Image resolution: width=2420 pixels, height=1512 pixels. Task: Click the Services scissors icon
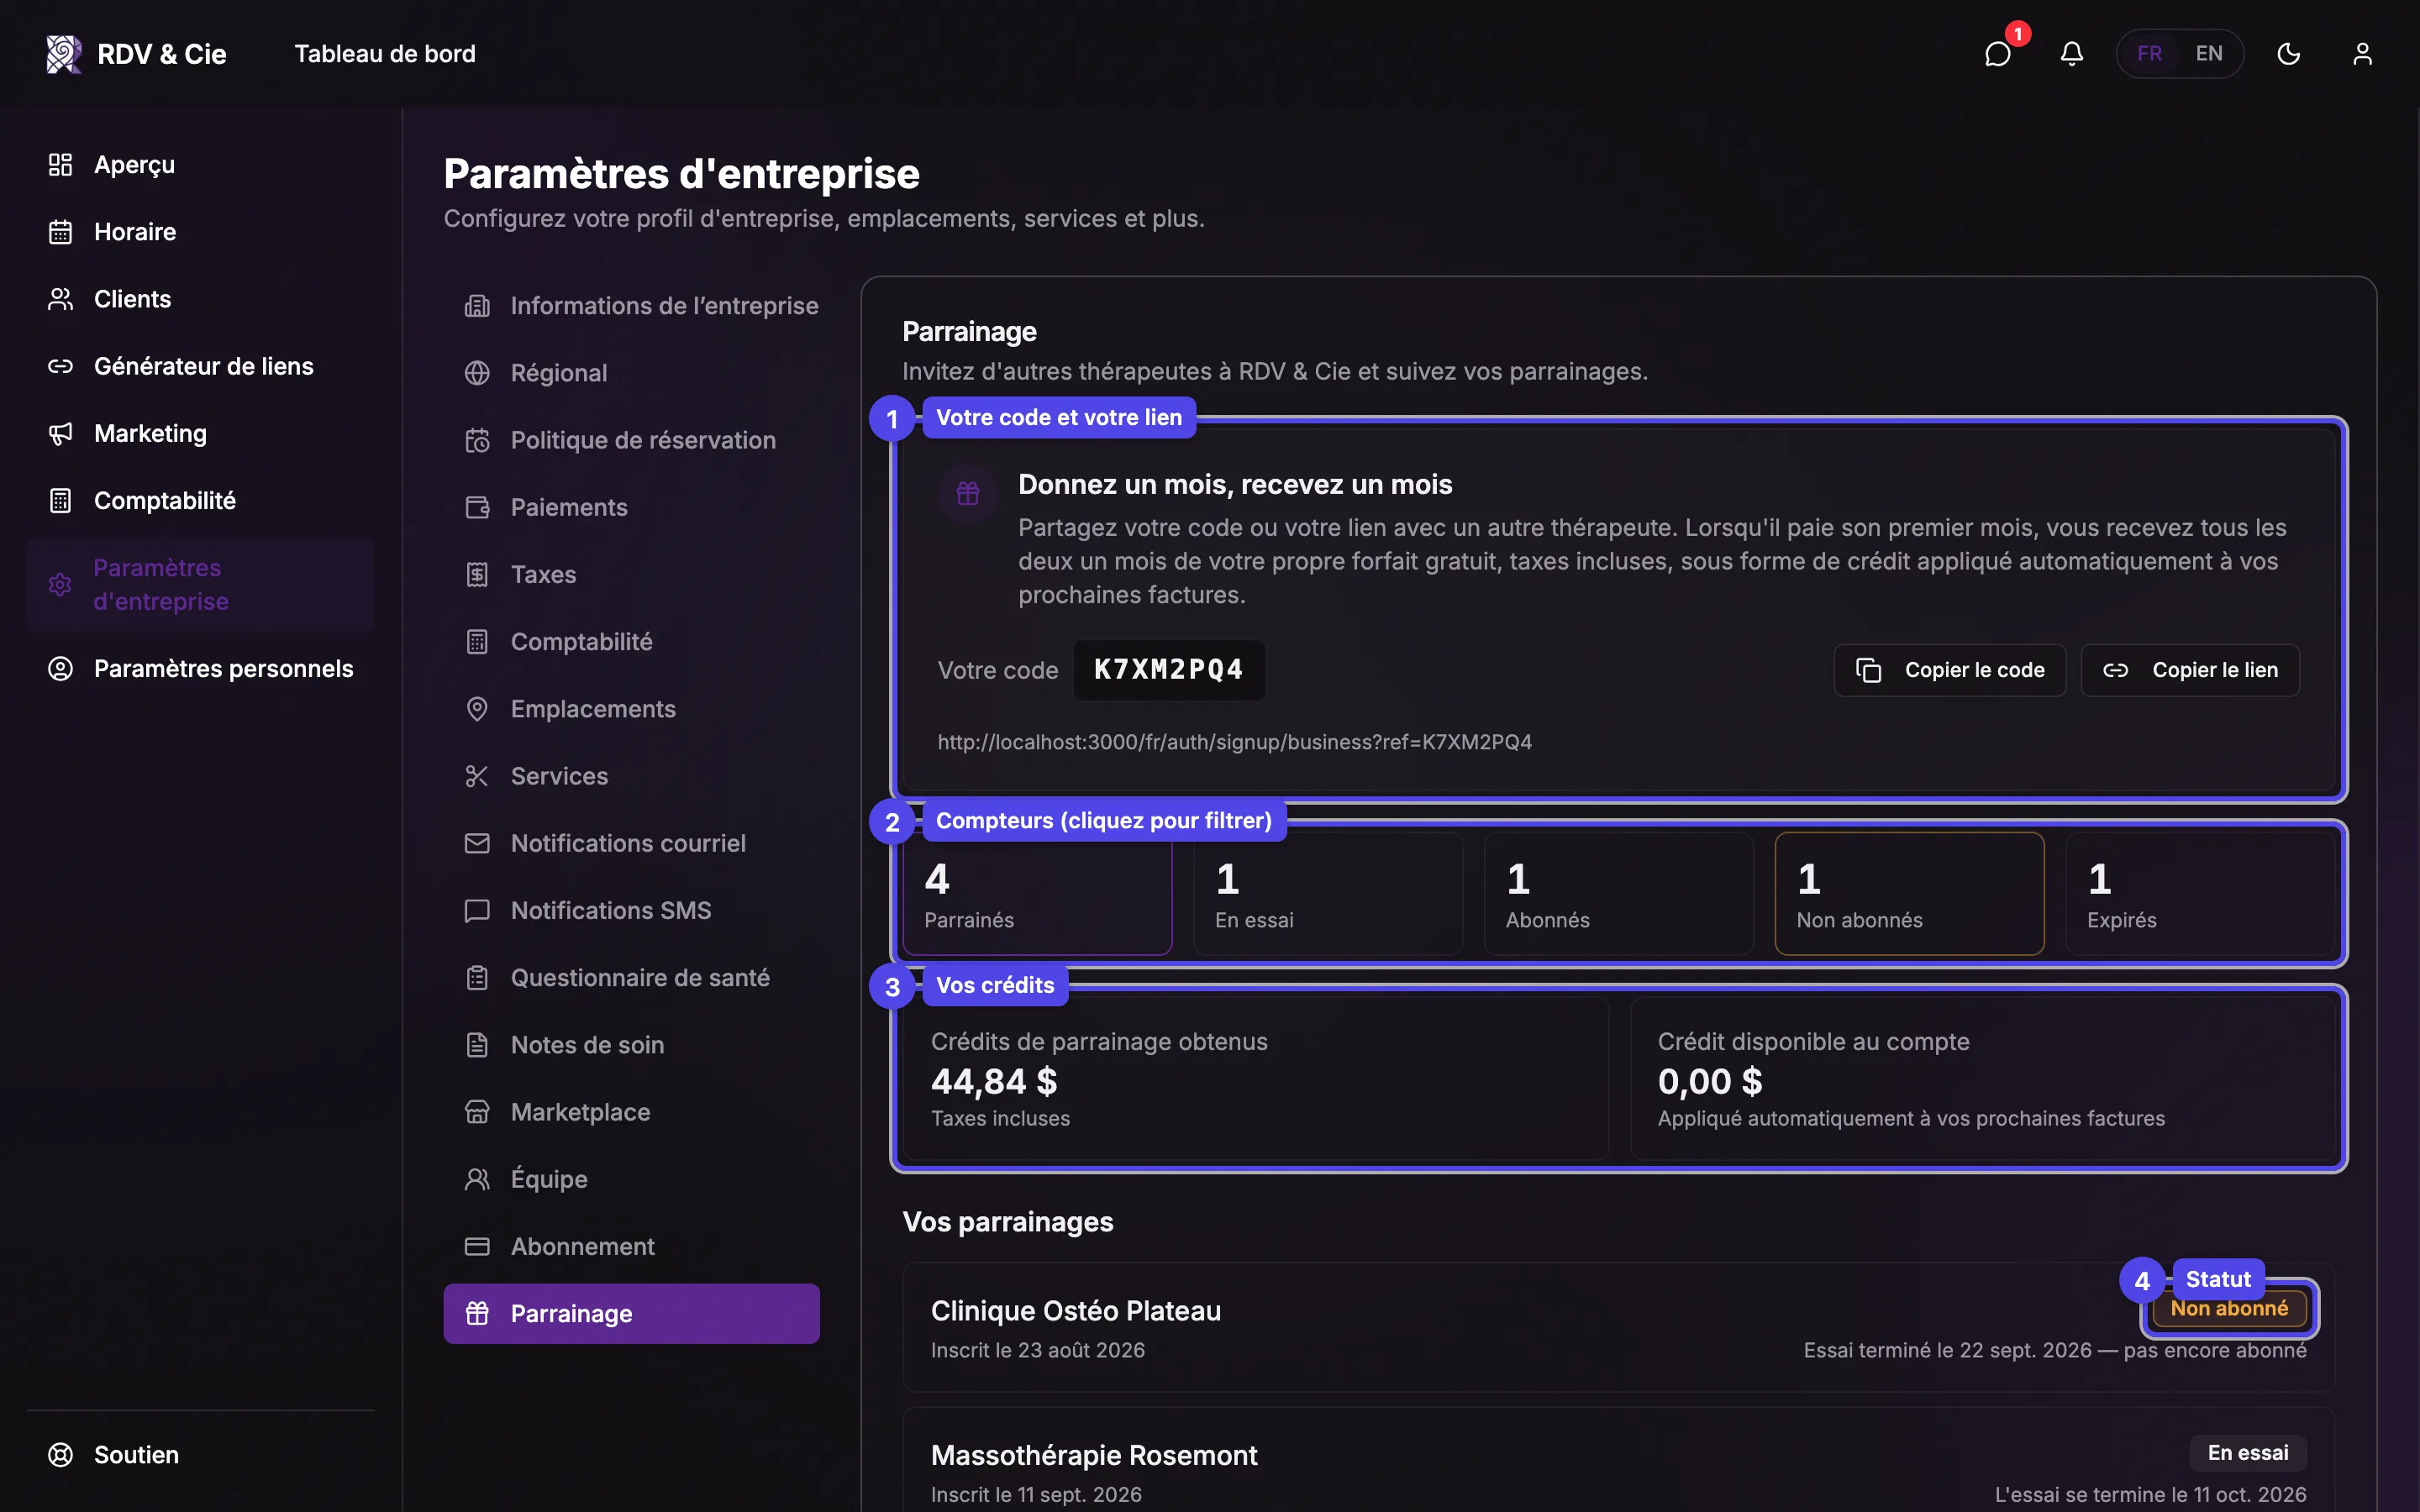tap(477, 776)
